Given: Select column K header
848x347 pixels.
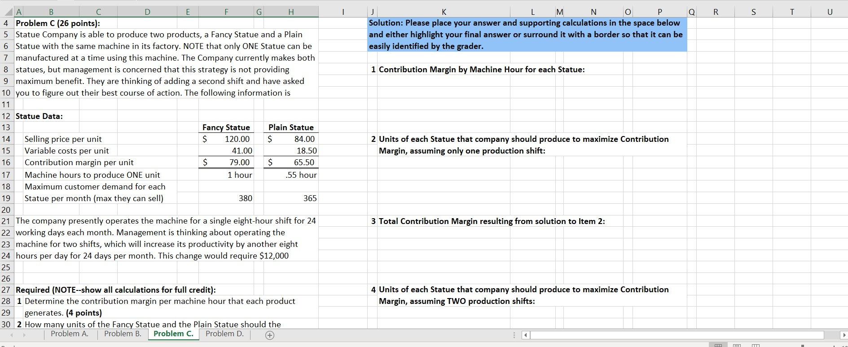Looking at the screenshot, I should [x=444, y=13].
